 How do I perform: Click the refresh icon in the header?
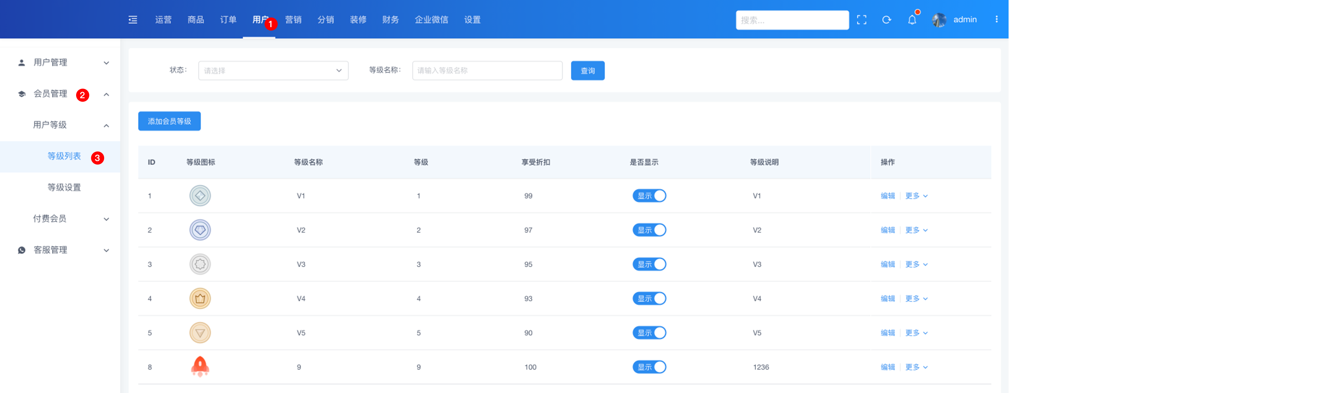[886, 19]
